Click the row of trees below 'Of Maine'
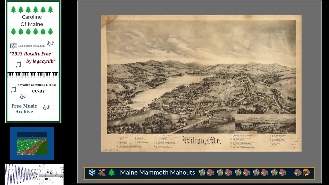The width and height of the screenshot is (329, 185). [32, 31]
